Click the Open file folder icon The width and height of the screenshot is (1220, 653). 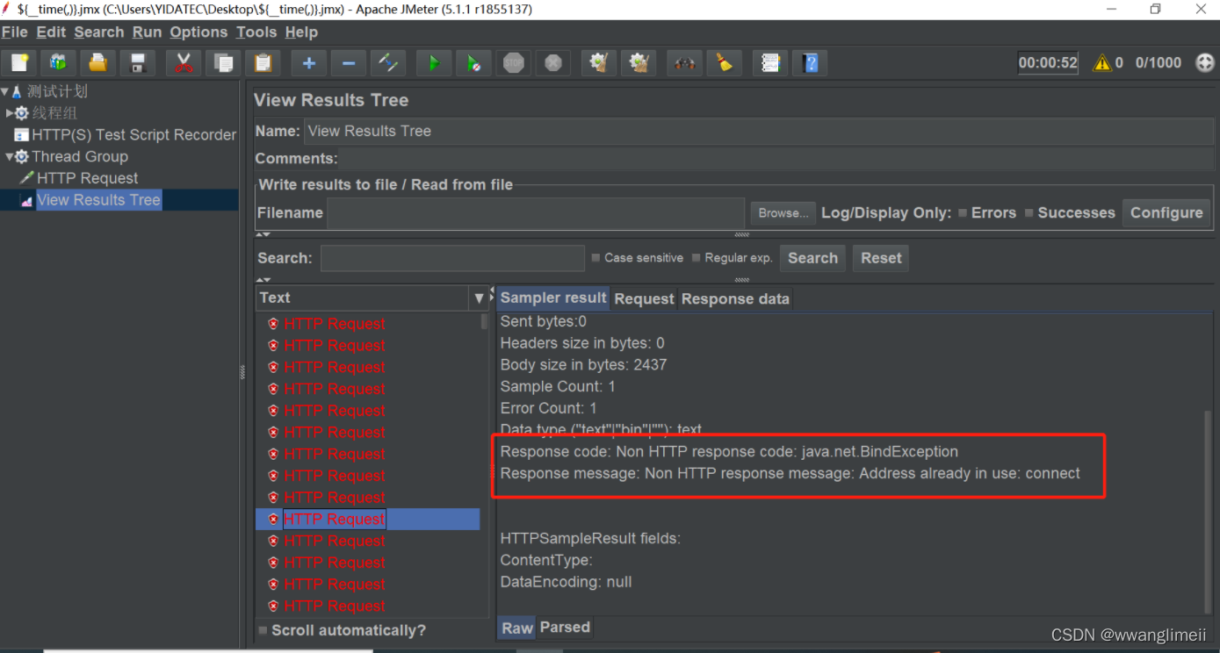98,62
